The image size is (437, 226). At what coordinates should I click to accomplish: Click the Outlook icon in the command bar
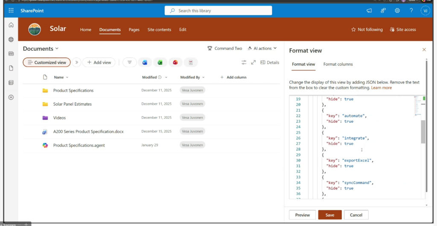click(x=145, y=63)
